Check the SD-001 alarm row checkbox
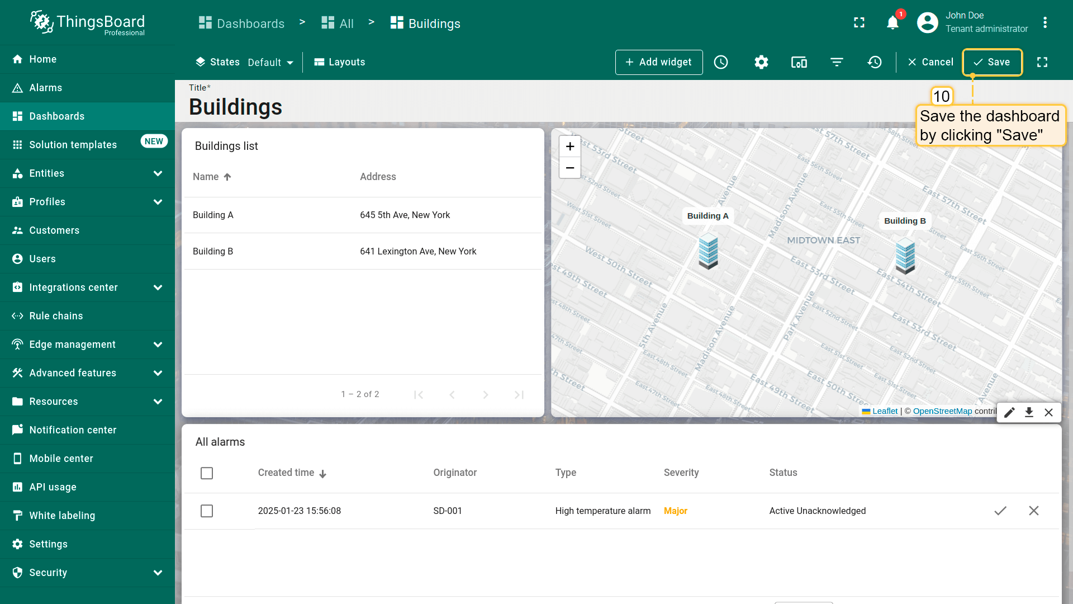The image size is (1073, 604). tap(207, 511)
